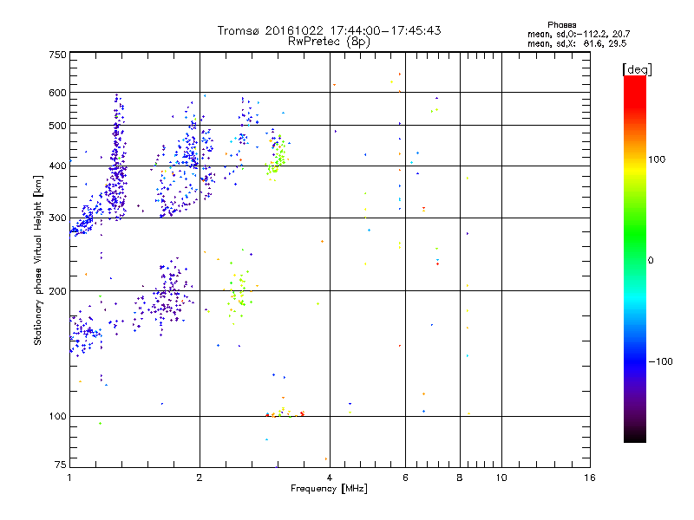Click the y-axis tick label '75'

pyautogui.click(x=61, y=465)
